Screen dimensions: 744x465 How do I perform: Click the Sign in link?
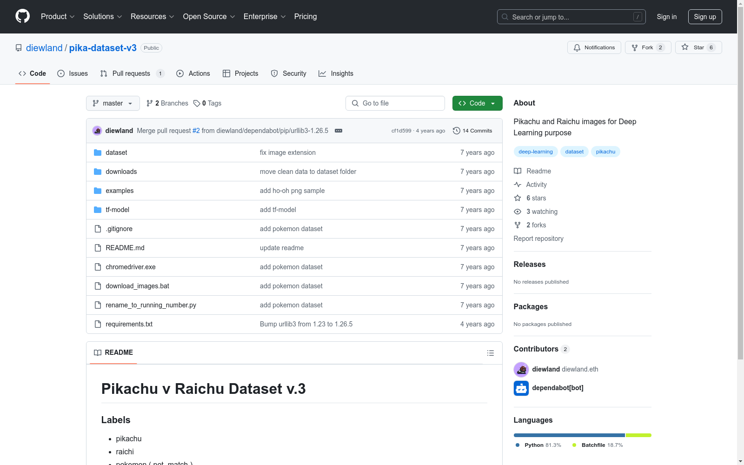point(667,17)
